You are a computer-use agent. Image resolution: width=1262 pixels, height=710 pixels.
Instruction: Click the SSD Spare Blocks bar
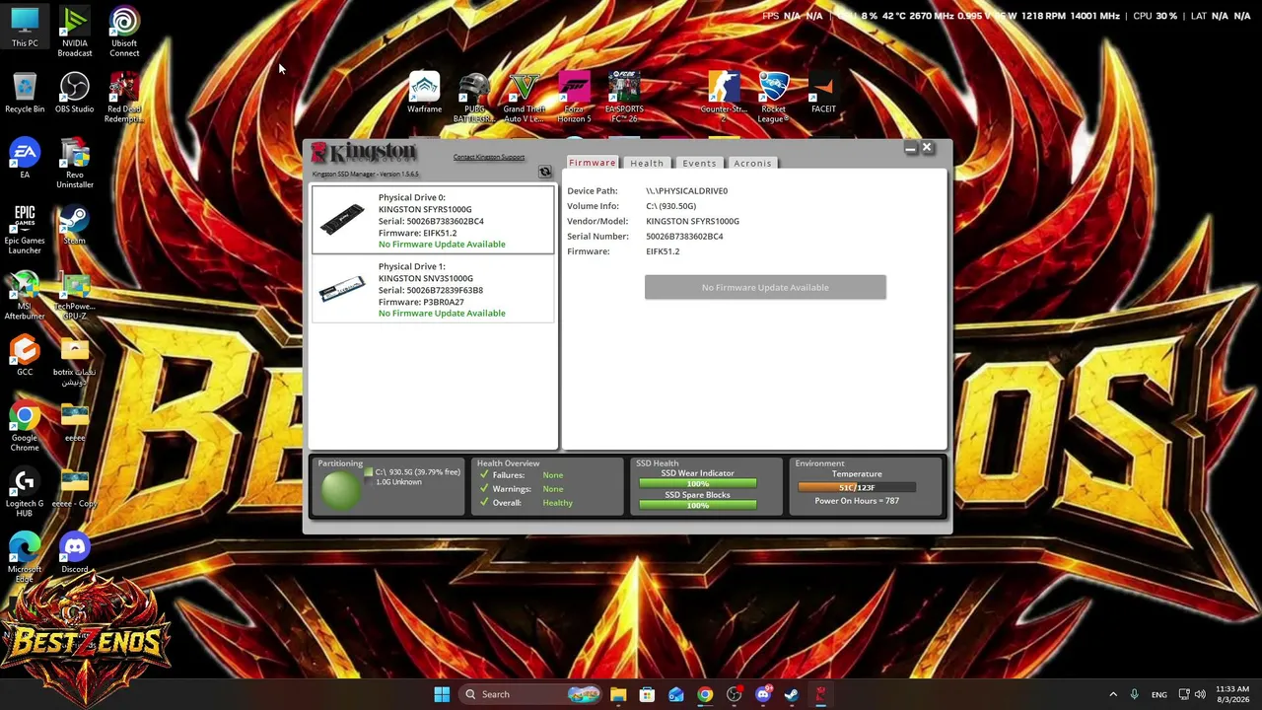click(697, 505)
